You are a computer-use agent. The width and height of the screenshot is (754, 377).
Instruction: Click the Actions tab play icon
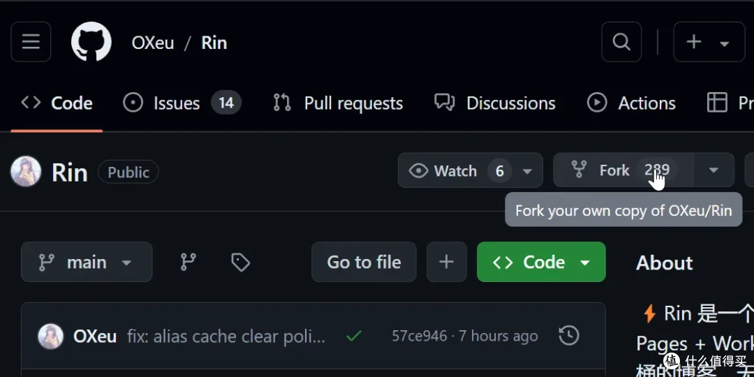click(597, 103)
